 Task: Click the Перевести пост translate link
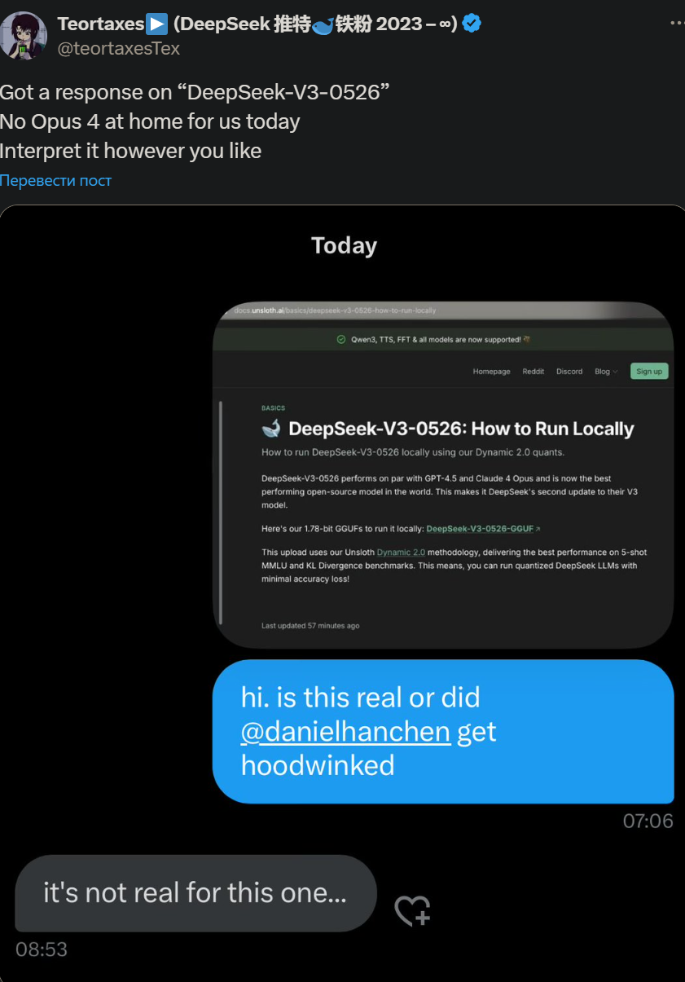click(55, 180)
